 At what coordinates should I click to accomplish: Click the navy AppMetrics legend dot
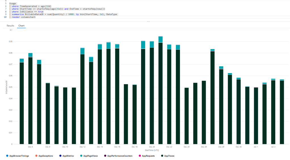click(60, 156)
